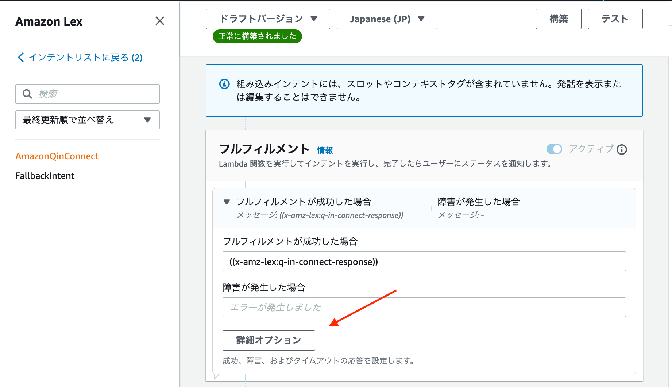The image size is (672, 387).
Task: Click the intent search field
Action: pyautogui.click(x=88, y=94)
